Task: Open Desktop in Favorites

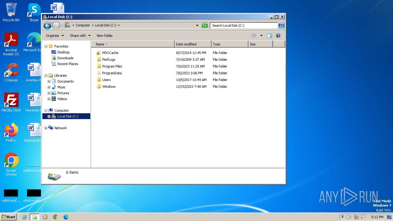Action: coord(63,52)
